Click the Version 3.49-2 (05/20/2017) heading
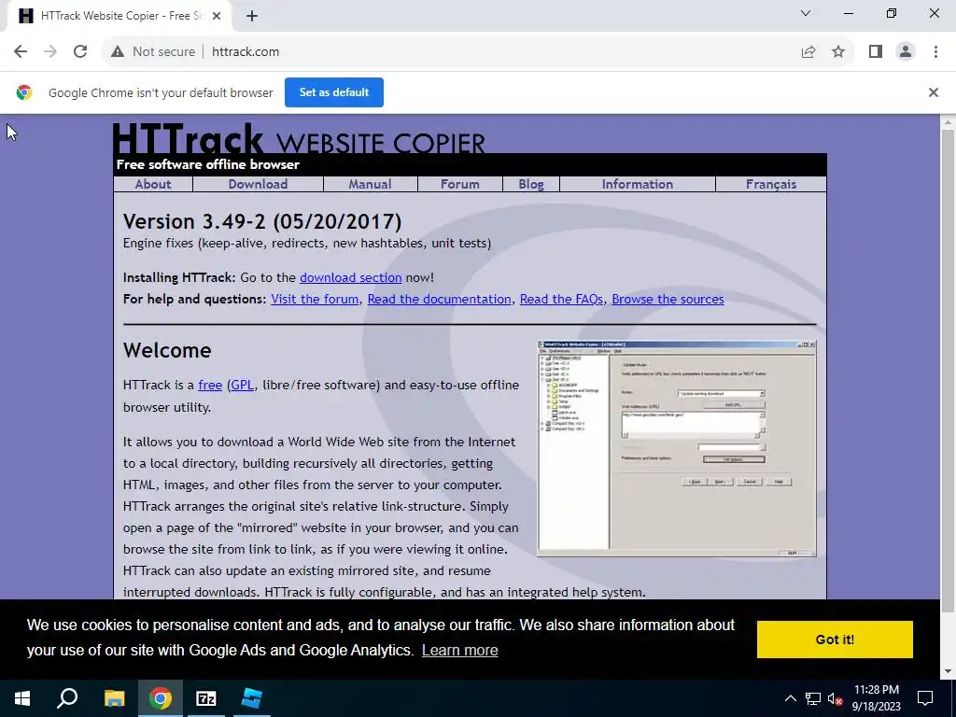This screenshot has height=717, width=956. coord(262,221)
